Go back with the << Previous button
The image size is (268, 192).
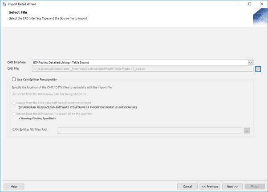coord(209,186)
